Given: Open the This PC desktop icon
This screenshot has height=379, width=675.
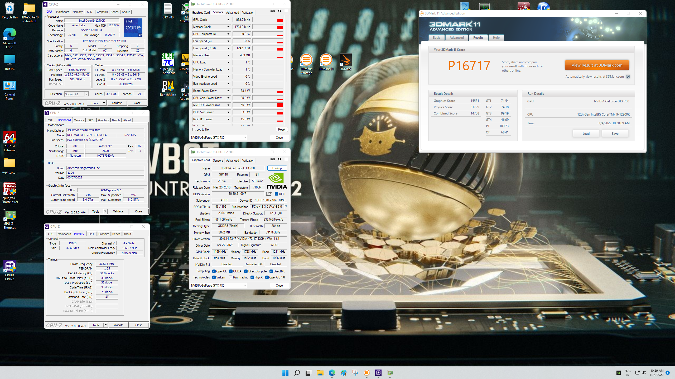Looking at the screenshot, I should pyautogui.click(x=9, y=63).
